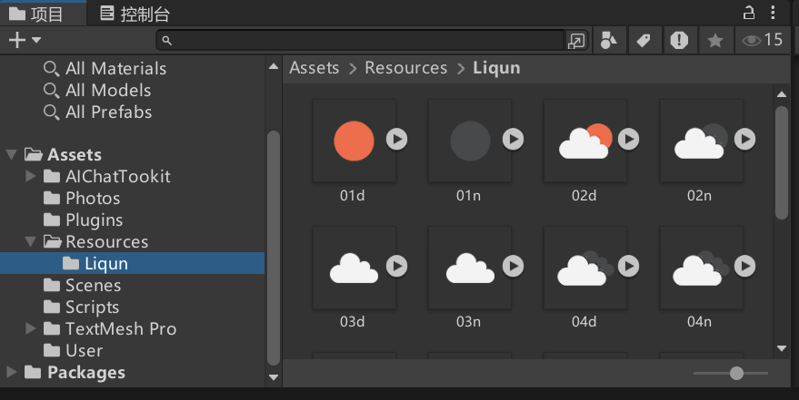
Task: Click the Search by Label tag icon
Action: coord(643,40)
